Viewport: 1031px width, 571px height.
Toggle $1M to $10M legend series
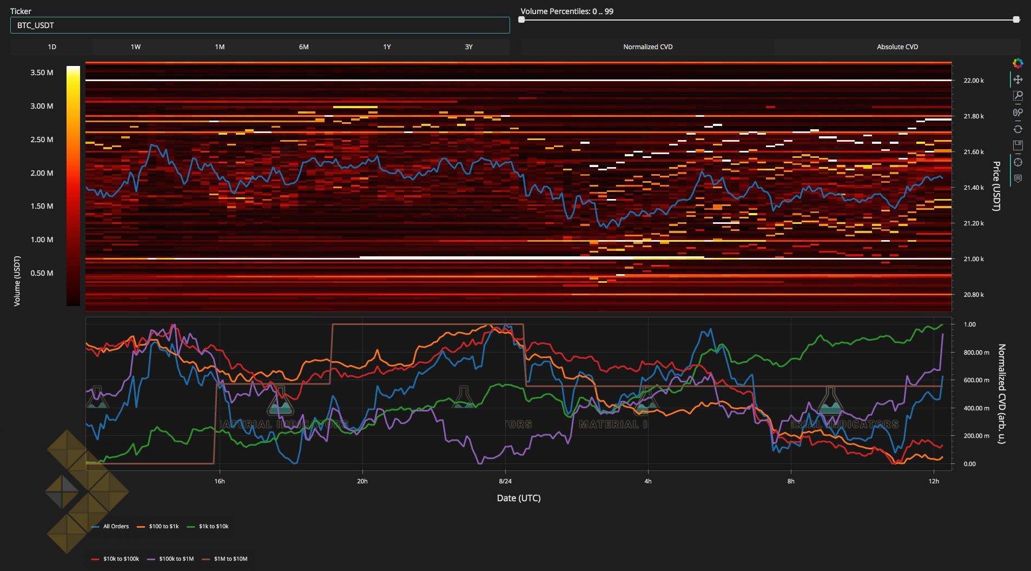point(224,559)
